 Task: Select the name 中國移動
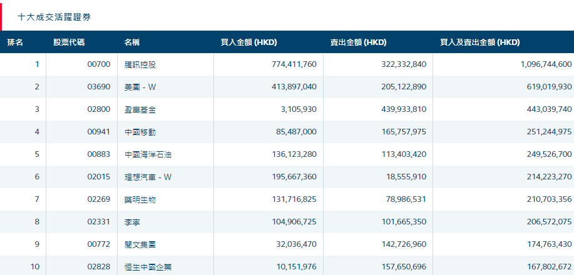pyautogui.click(x=140, y=132)
